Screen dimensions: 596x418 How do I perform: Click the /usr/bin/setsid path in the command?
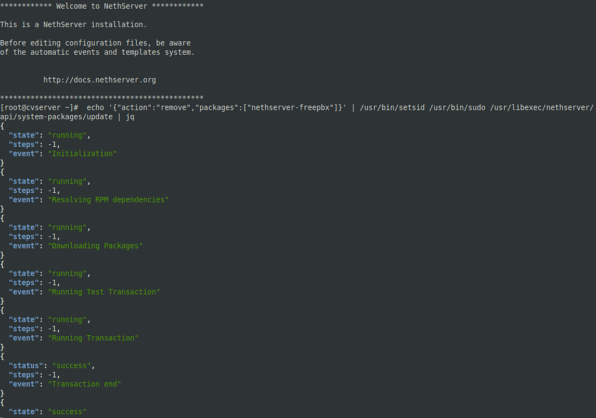392,108
